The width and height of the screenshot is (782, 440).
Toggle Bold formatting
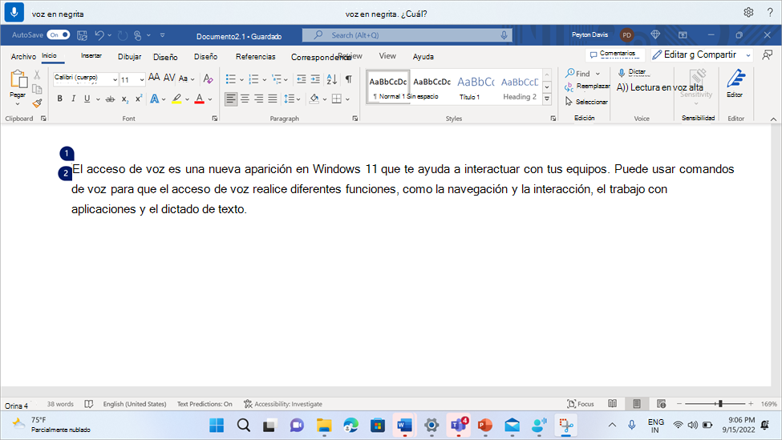click(60, 99)
